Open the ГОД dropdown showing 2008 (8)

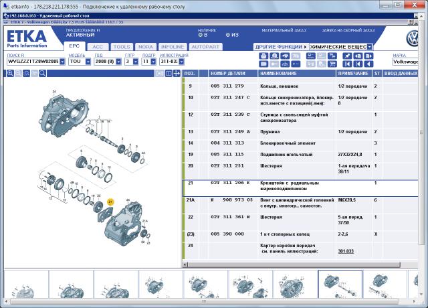click(x=118, y=62)
